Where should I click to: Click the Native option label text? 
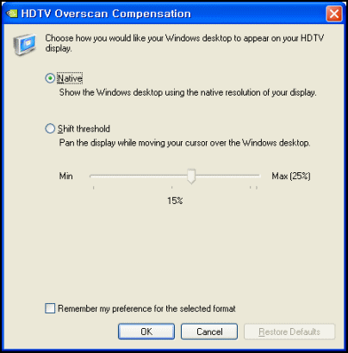[x=70, y=78]
